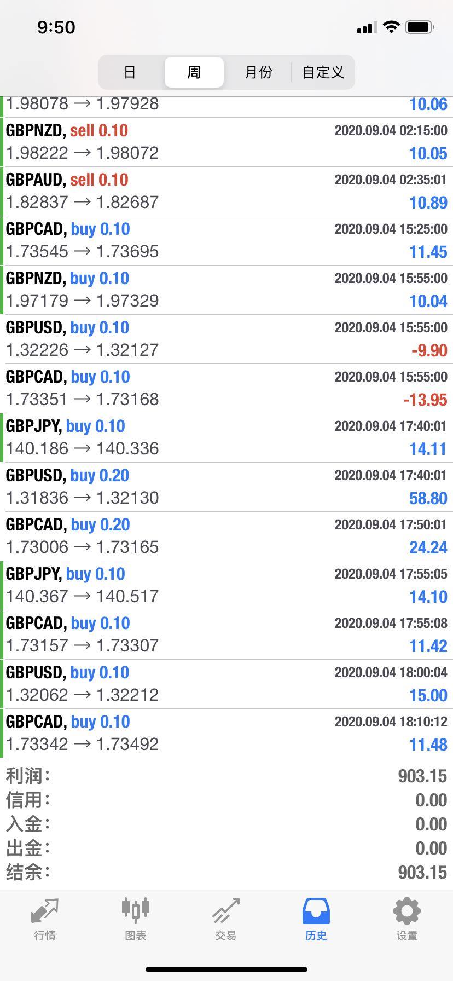Open the 自定义 custom period tab

pyautogui.click(x=323, y=72)
